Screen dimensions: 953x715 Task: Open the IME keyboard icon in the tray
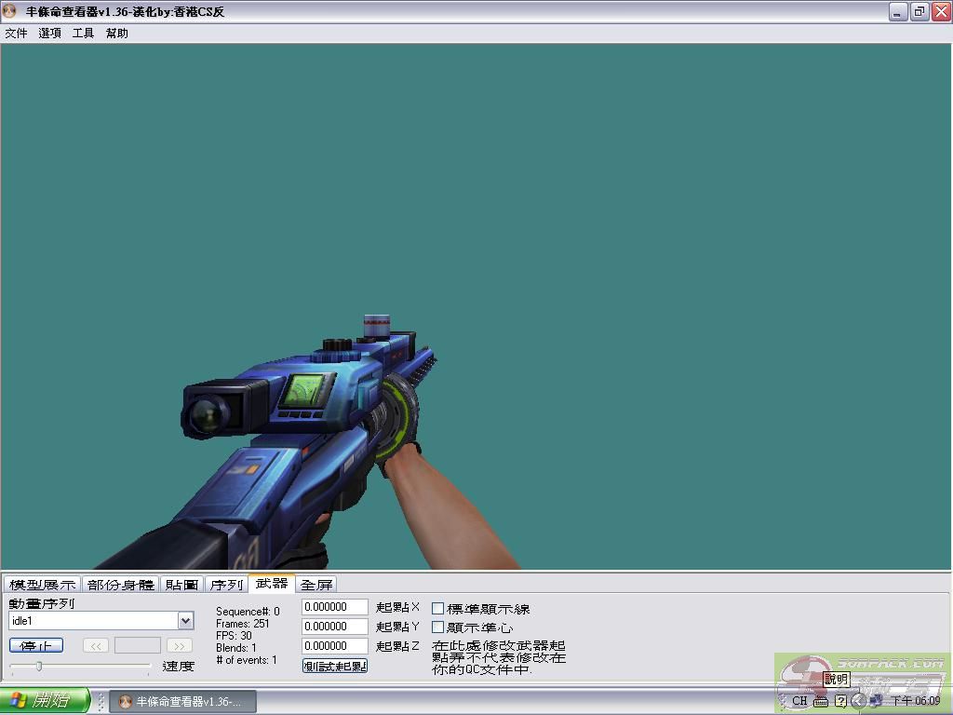coord(821,701)
